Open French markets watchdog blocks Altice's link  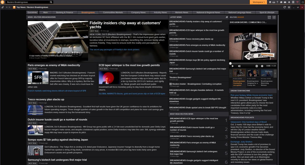coord(57,91)
